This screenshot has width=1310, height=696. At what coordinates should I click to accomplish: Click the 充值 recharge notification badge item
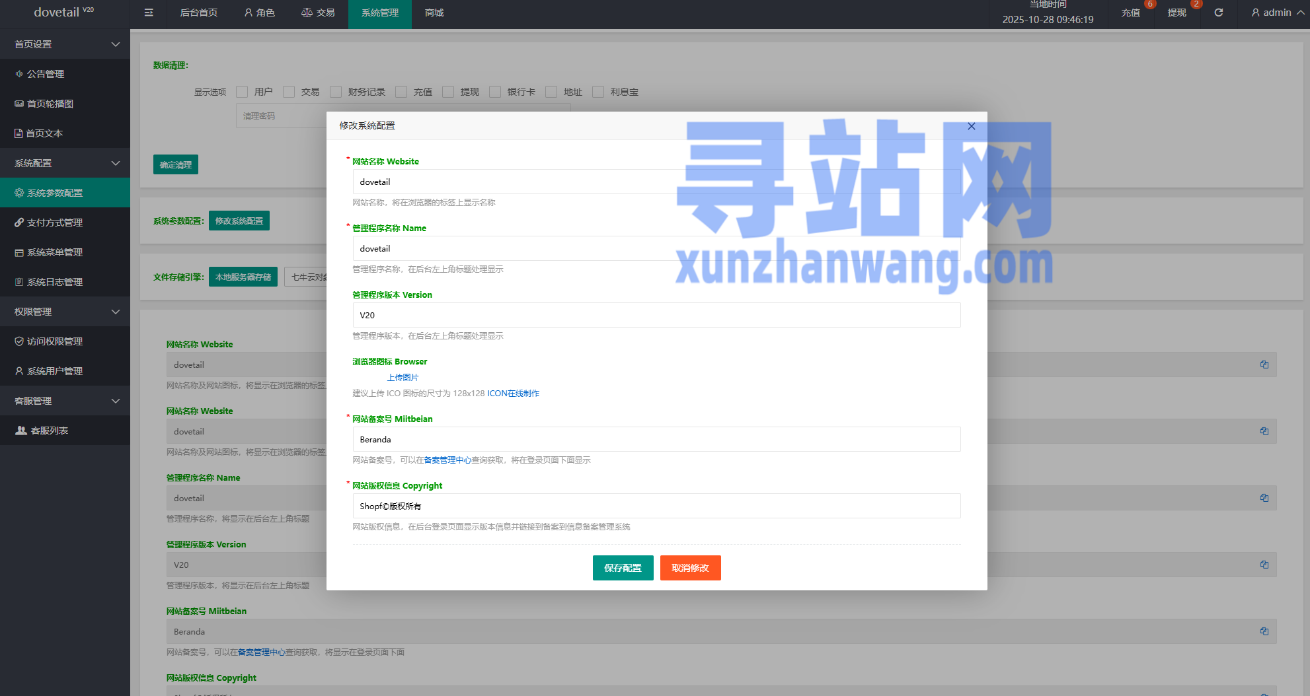click(1131, 13)
